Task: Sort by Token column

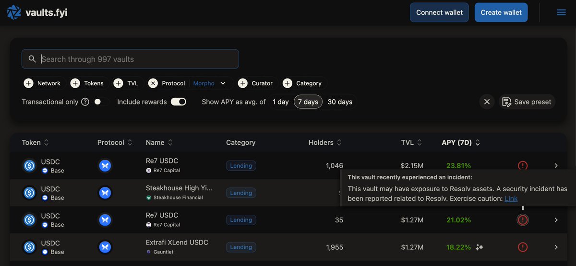Action: pos(46,142)
